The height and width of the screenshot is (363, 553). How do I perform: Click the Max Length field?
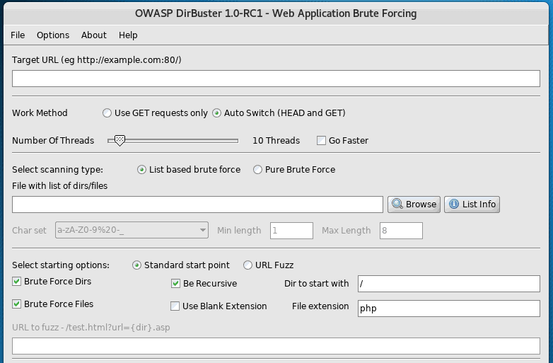[x=401, y=231]
